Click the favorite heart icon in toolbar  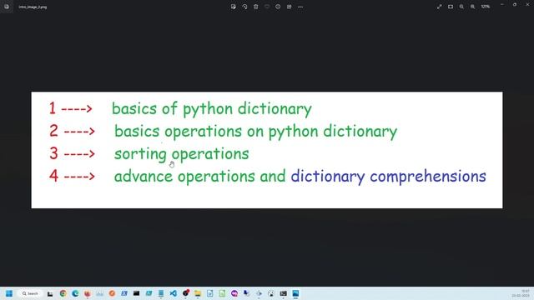(x=267, y=7)
